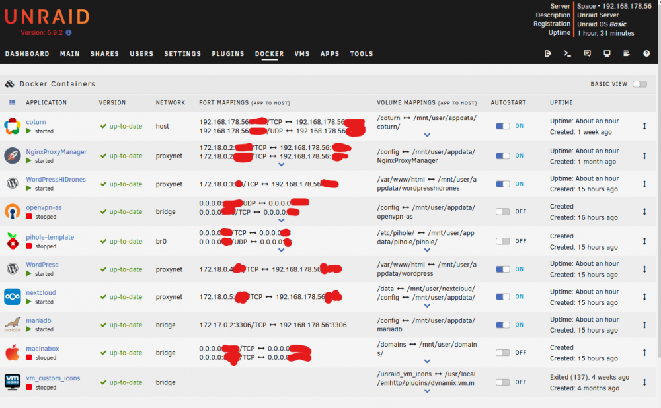Expand vm_custom_icons volume mappings chevron
The height and width of the screenshot is (408, 661).
(427, 391)
